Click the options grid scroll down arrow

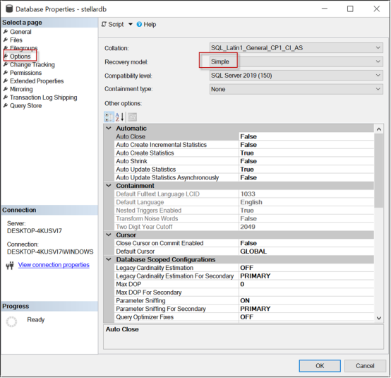tap(379, 318)
